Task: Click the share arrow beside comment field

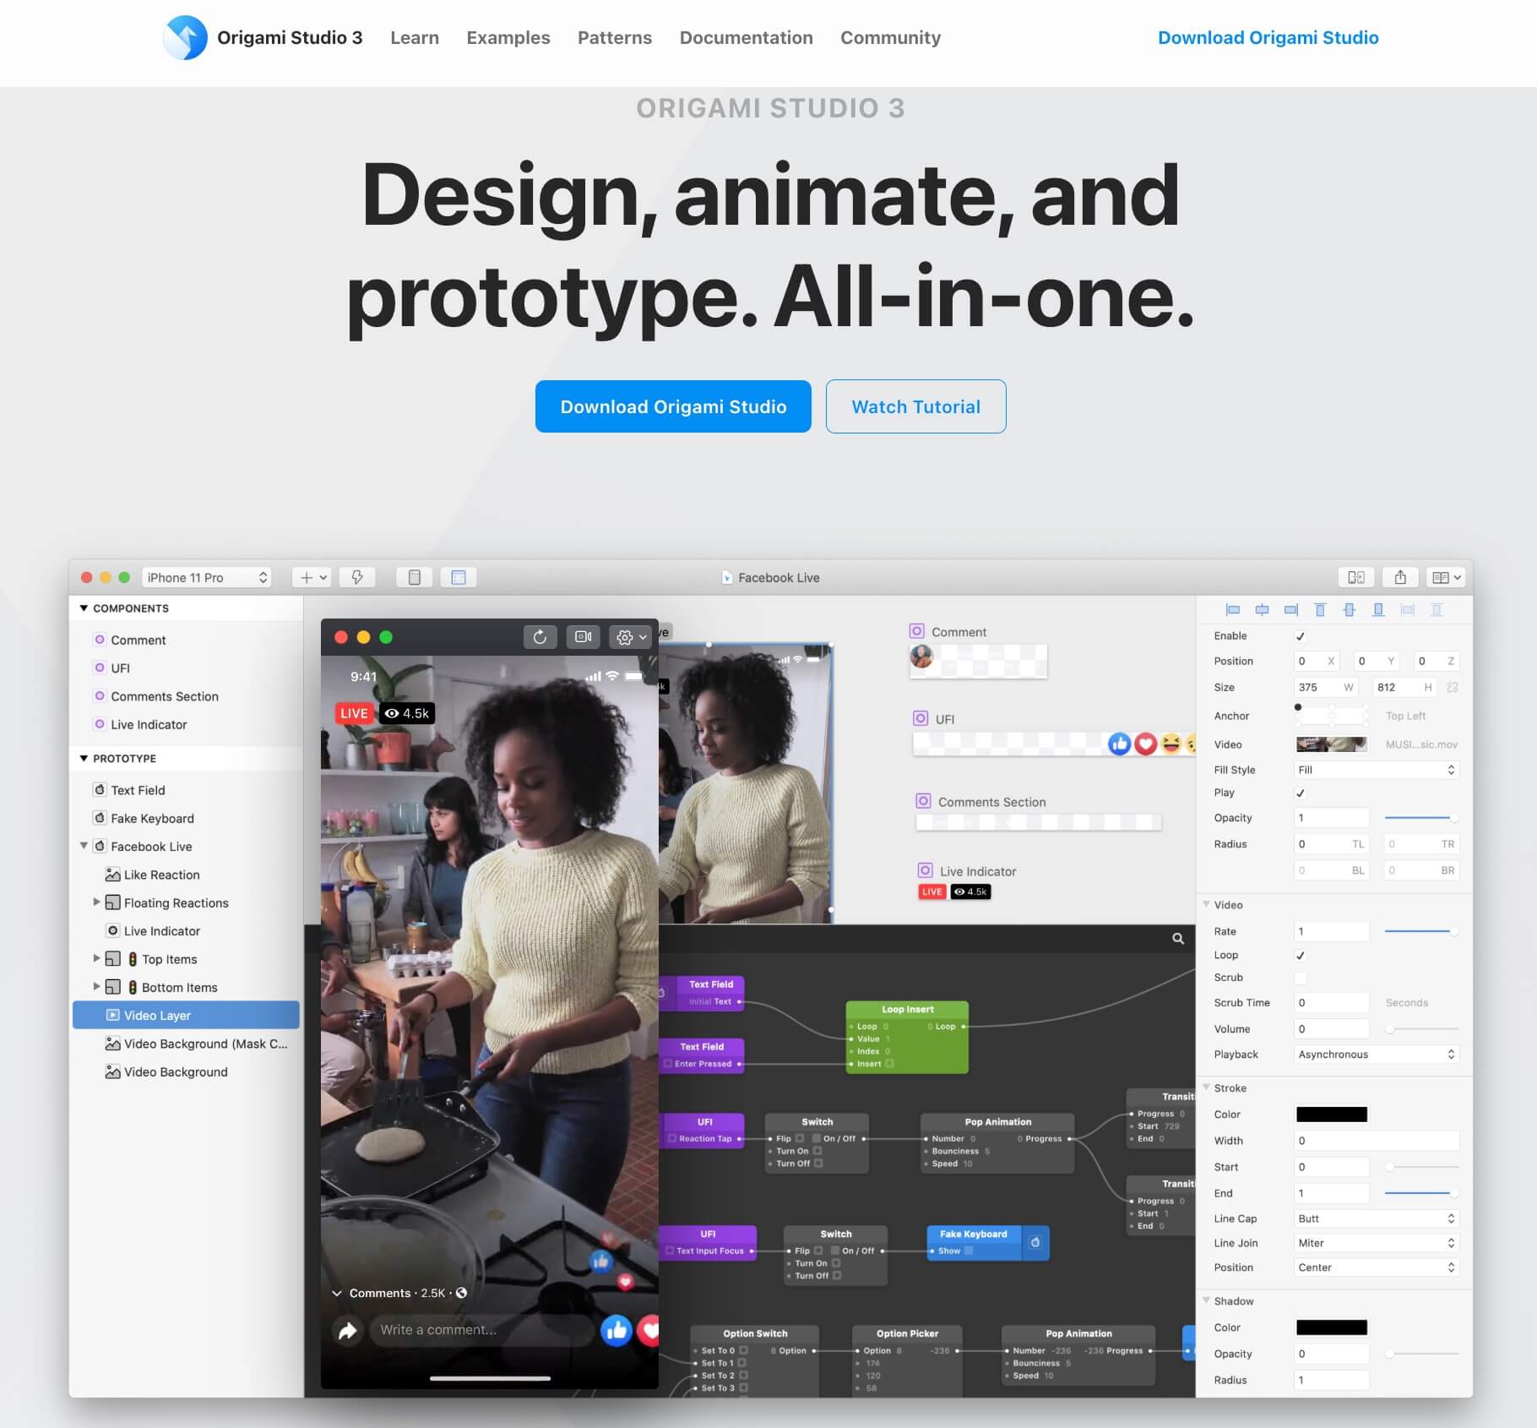Action: pos(347,1331)
